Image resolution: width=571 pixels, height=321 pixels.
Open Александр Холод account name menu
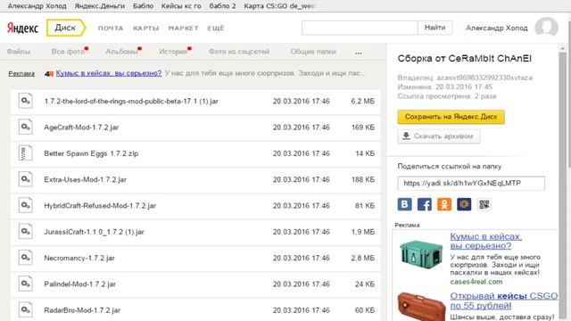[x=496, y=28]
